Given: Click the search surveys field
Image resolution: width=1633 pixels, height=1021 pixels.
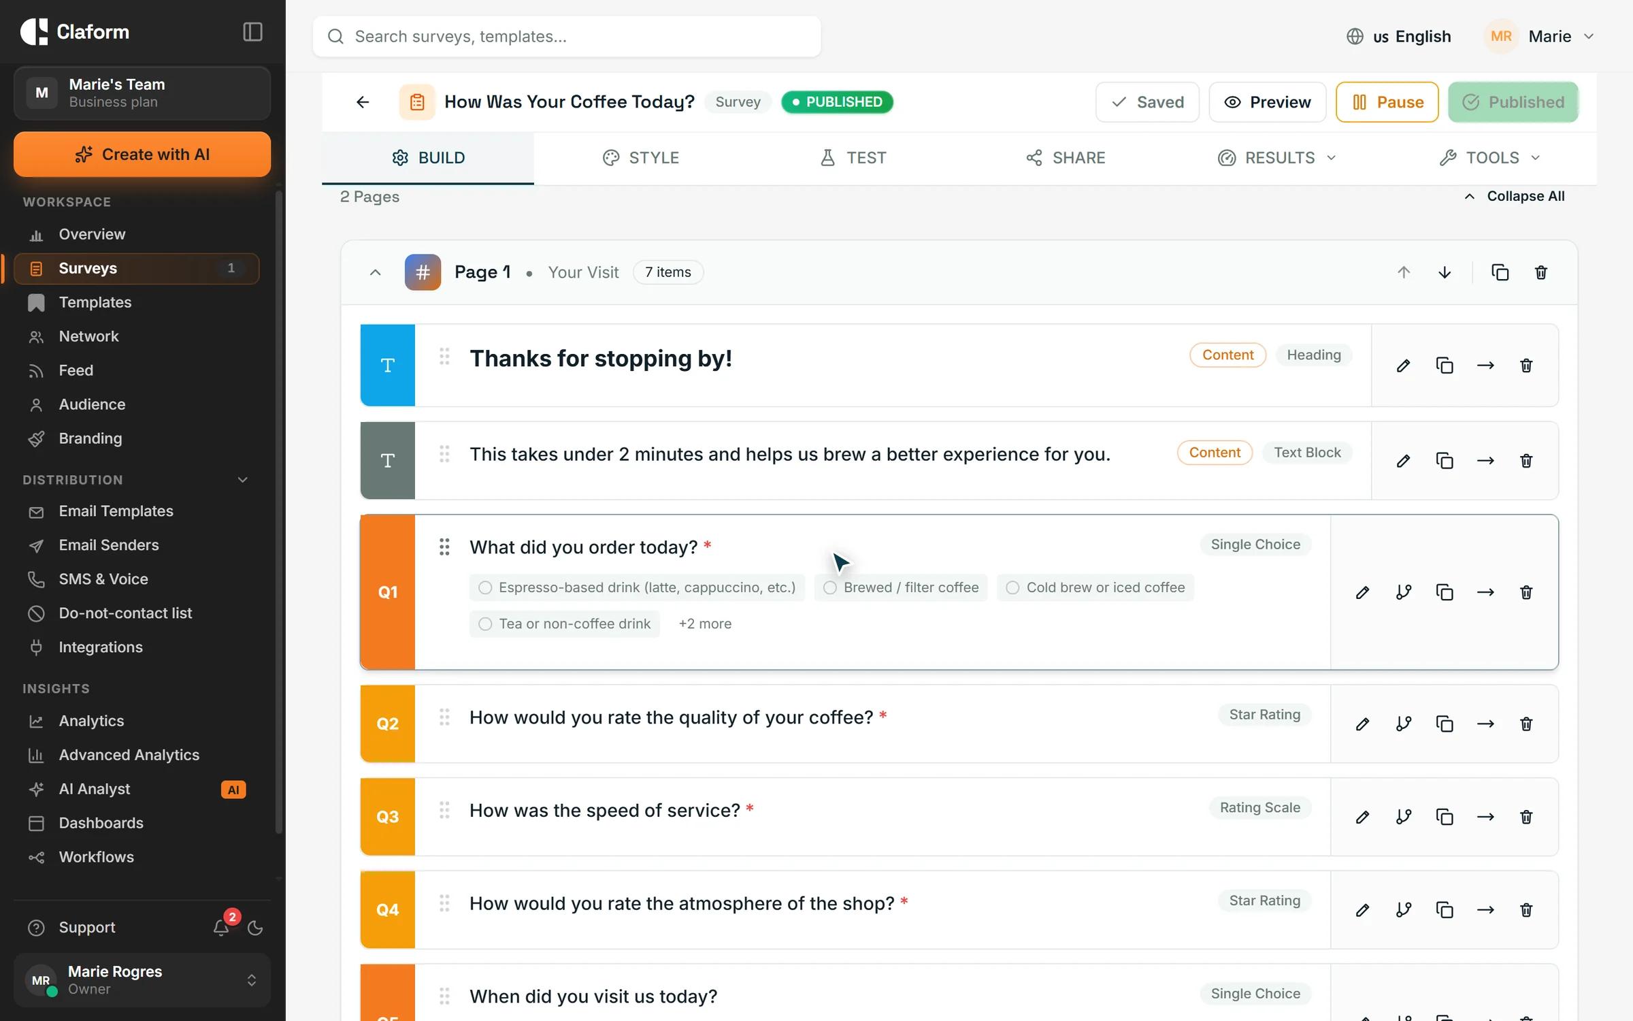Looking at the screenshot, I should tap(566, 36).
